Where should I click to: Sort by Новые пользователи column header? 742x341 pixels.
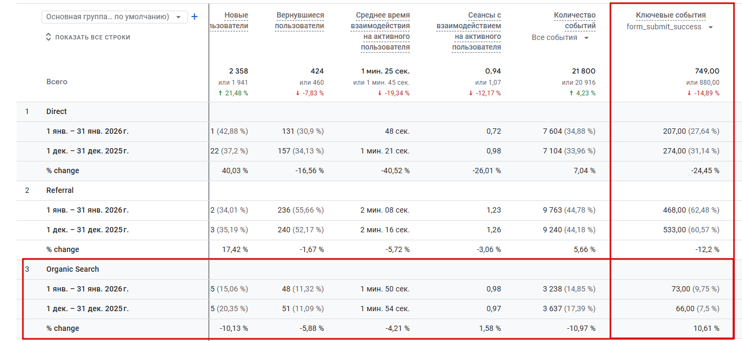230,20
